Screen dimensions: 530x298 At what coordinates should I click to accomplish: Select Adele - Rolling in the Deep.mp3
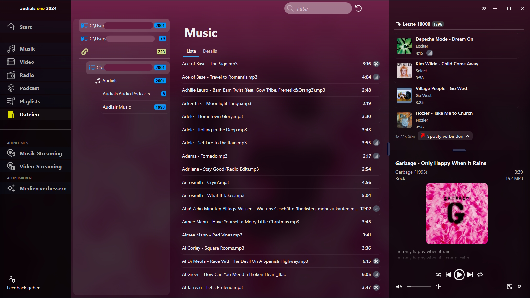click(x=280, y=130)
